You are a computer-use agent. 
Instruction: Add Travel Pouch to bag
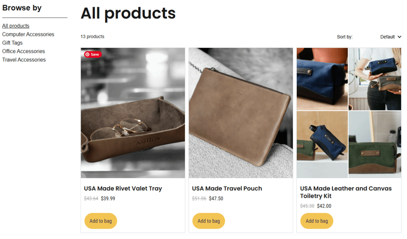[x=209, y=221]
